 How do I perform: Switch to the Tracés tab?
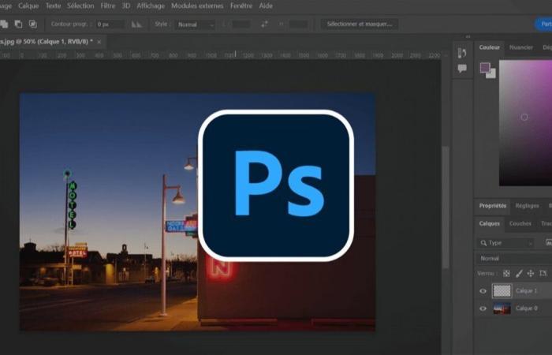coord(546,223)
